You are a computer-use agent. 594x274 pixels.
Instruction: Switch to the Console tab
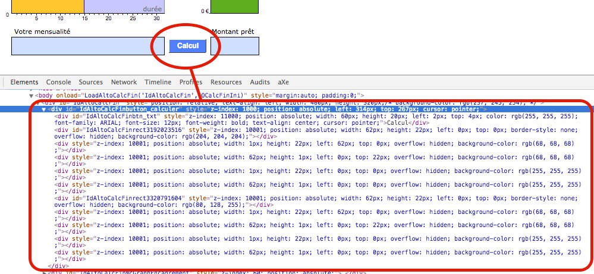[x=59, y=82]
